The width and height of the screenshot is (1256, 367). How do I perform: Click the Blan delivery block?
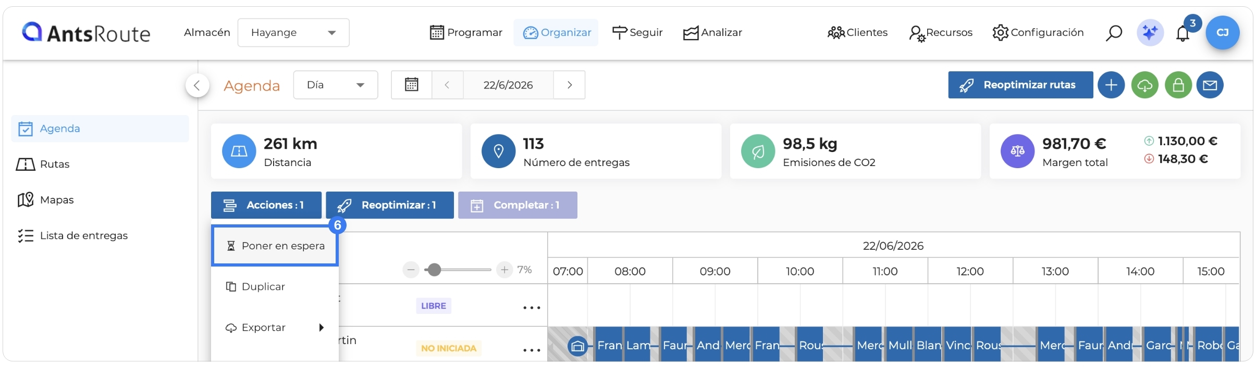coord(929,345)
